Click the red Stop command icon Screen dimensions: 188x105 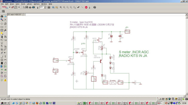tap(86, 7)
